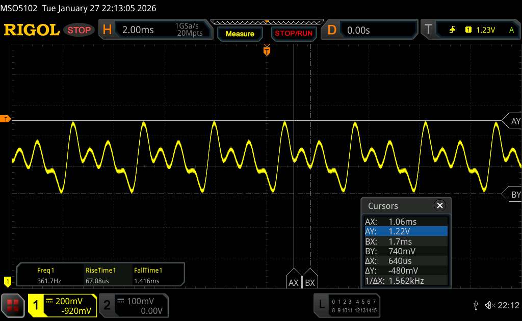Close the Cursors panel
The image size is (522, 321).
coord(439,206)
